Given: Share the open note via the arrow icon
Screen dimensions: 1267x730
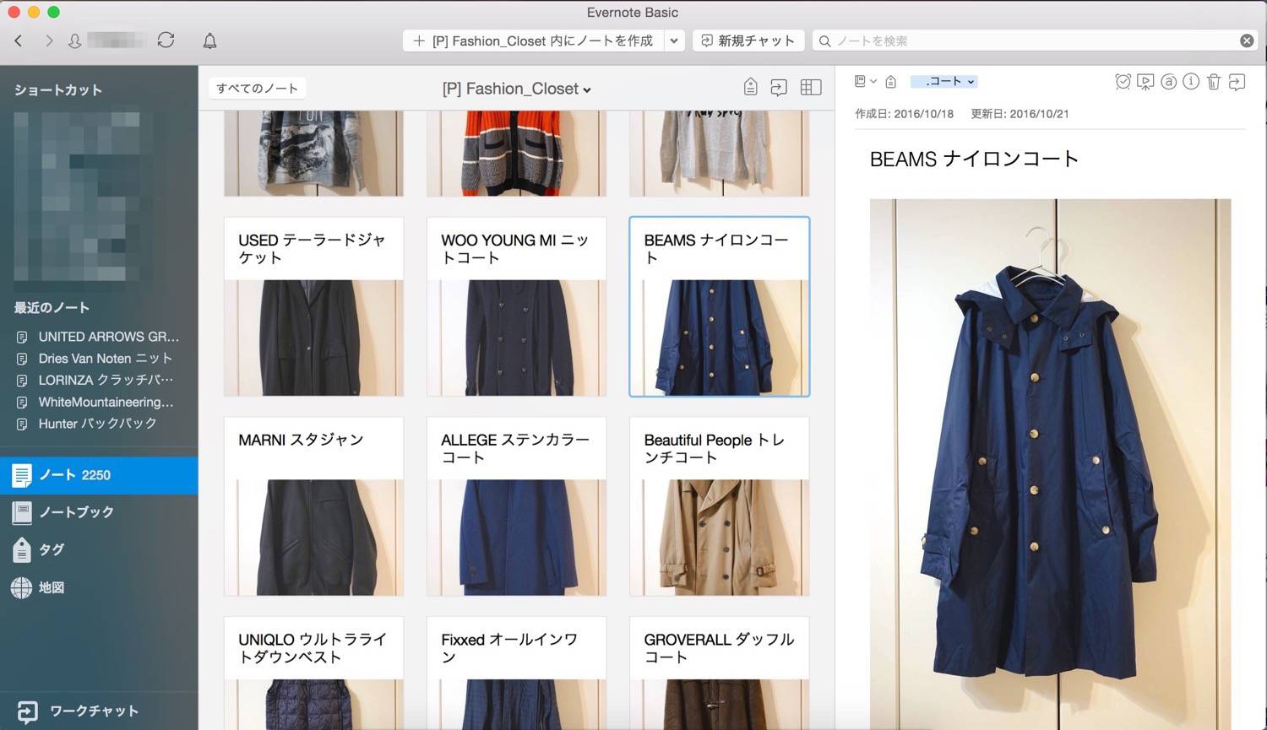Looking at the screenshot, I should coord(1237,82).
